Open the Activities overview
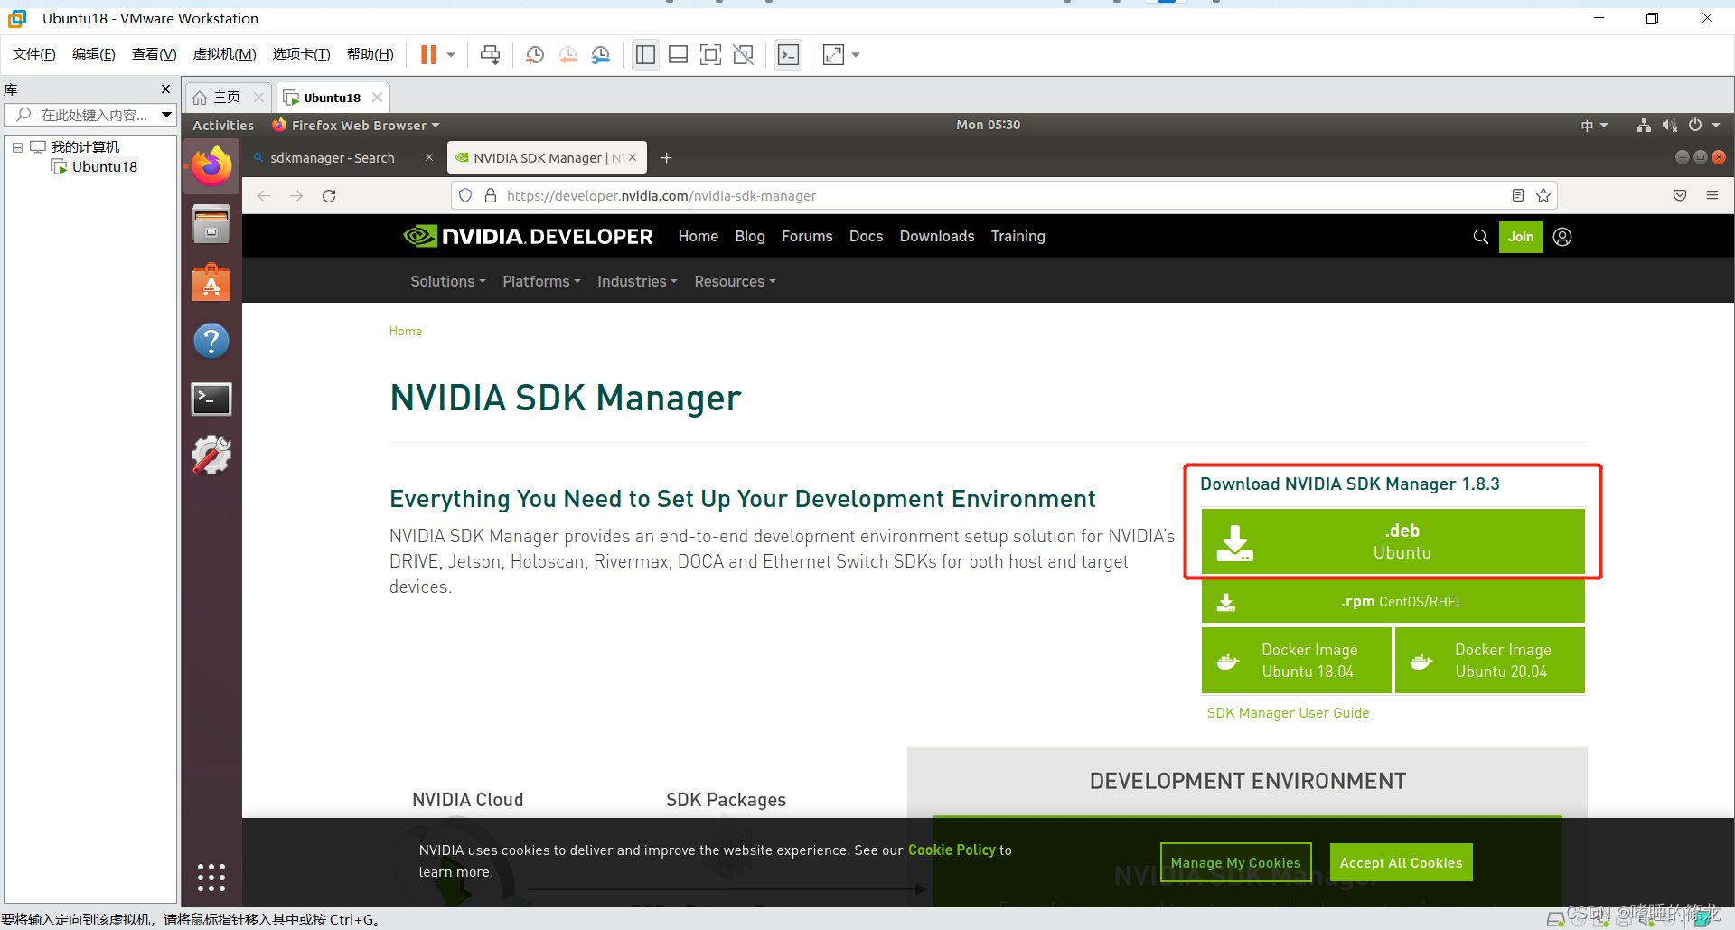The height and width of the screenshot is (930, 1735). pyautogui.click(x=223, y=126)
